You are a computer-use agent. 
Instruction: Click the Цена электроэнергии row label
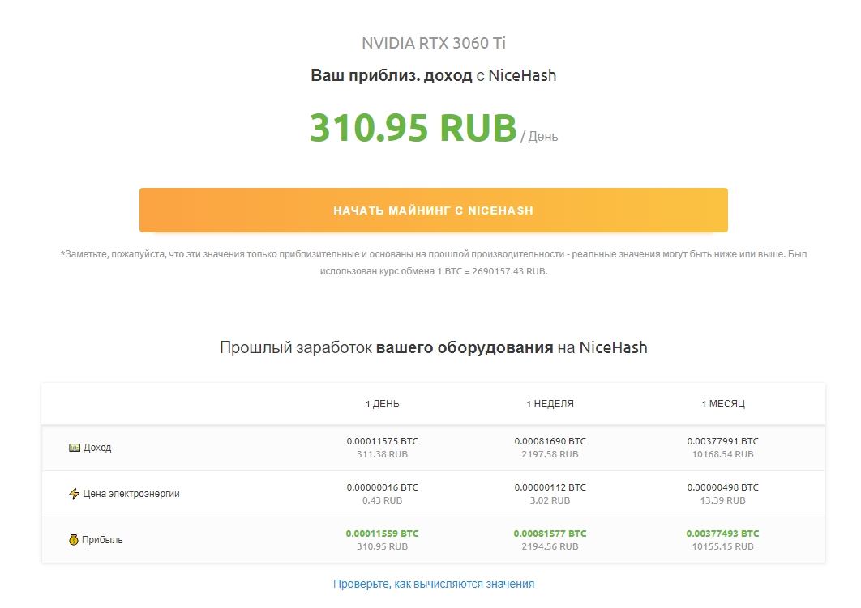[x=131, y=493]
